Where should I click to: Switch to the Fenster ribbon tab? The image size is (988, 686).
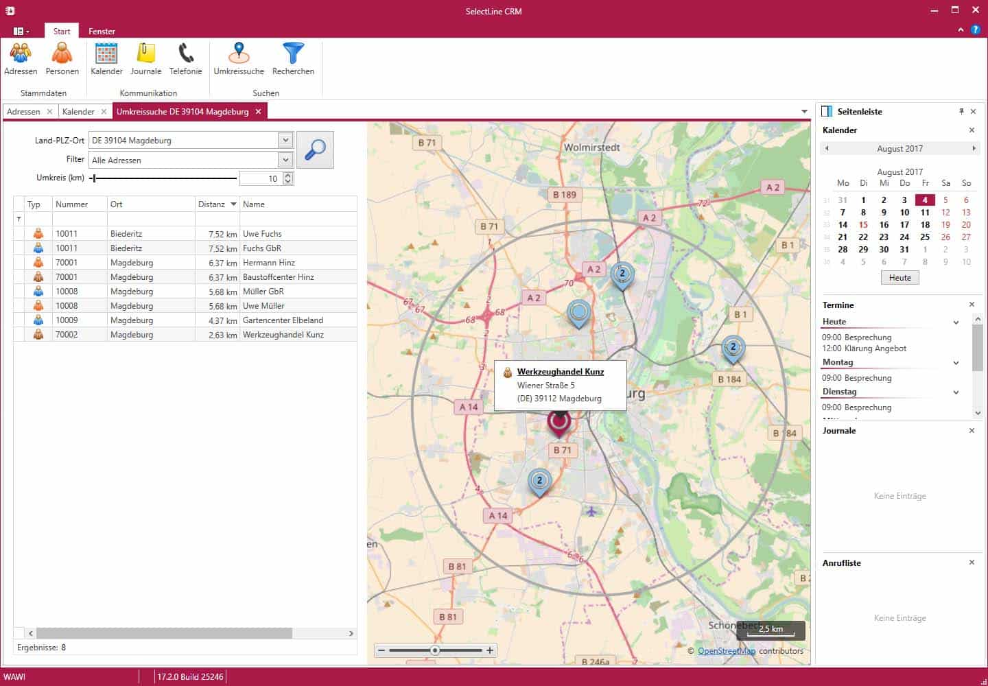(102, 32)
